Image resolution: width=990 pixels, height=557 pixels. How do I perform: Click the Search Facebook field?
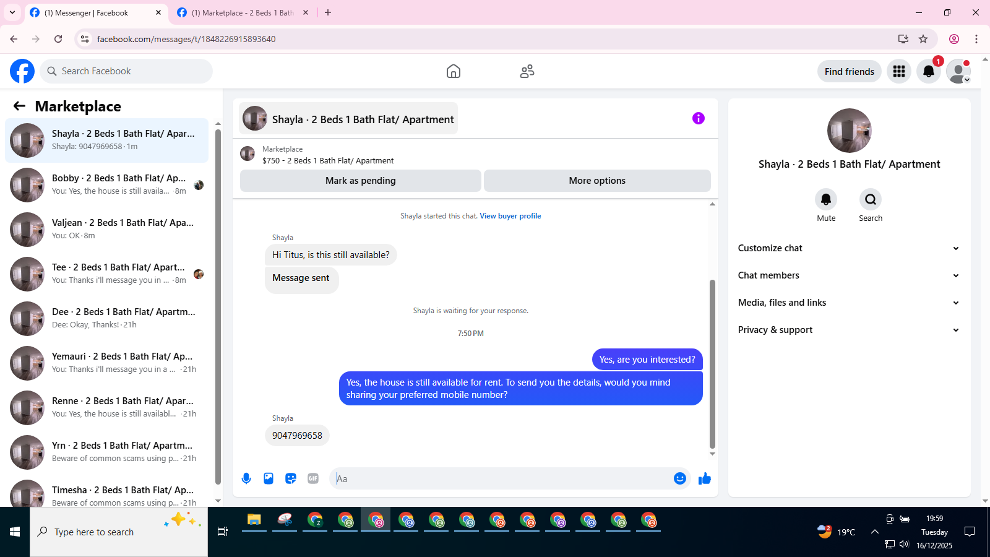(x=126, y=71)
